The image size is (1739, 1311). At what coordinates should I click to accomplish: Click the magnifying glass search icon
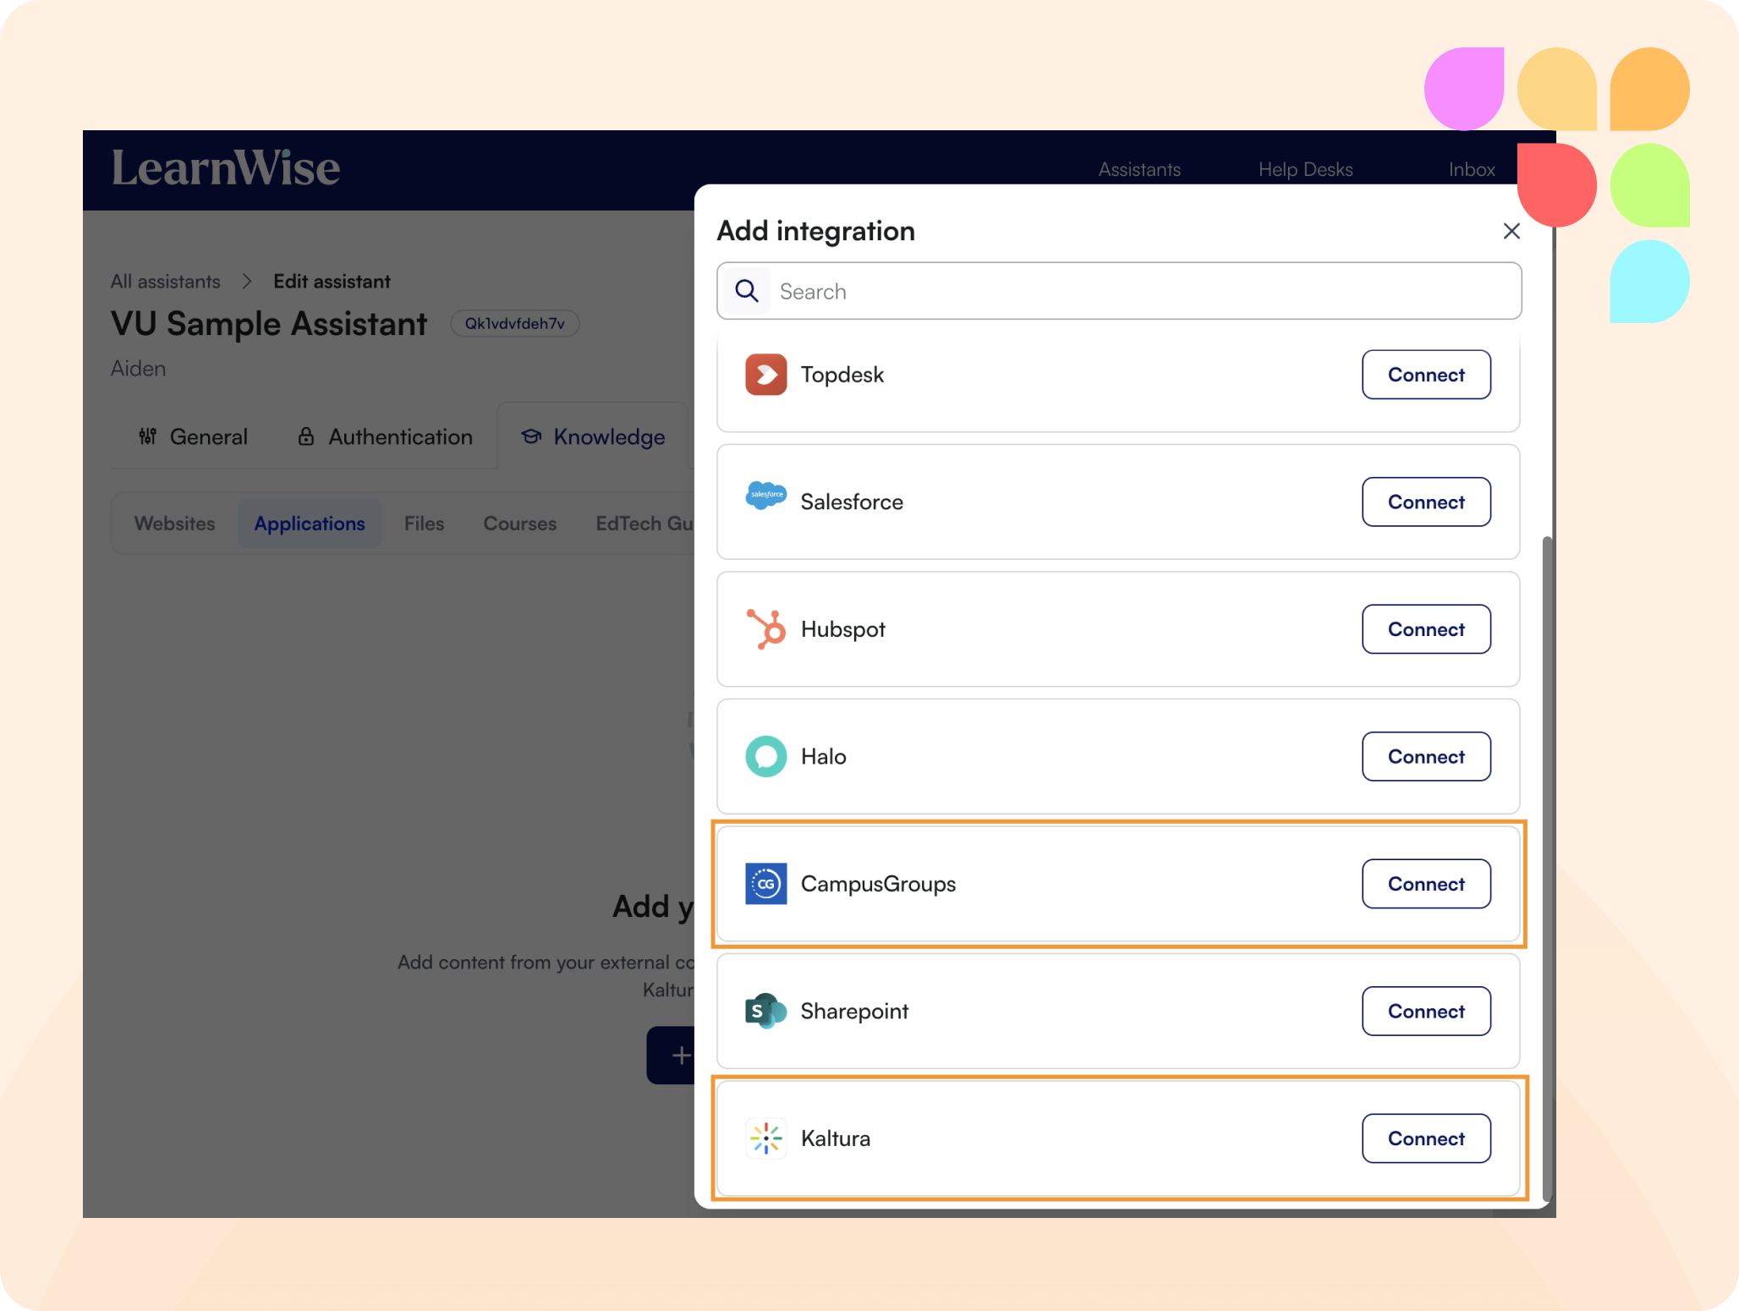(746, 291)
